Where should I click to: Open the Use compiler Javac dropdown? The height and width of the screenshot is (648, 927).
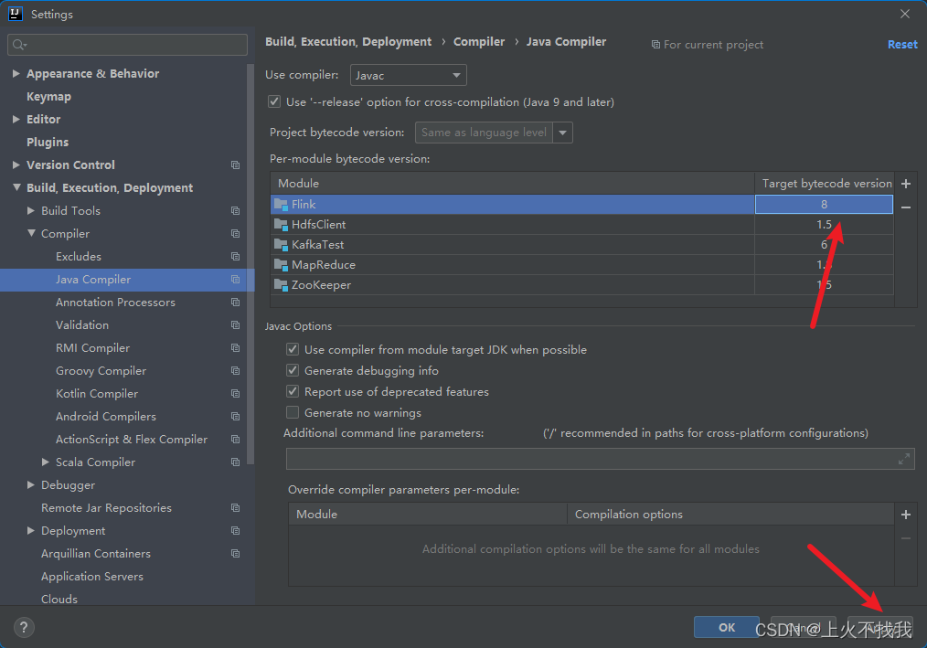(x=408, y=75)
